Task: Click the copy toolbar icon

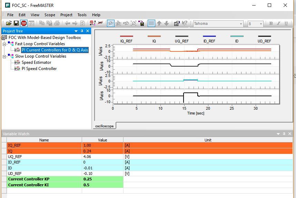Action: pos(42,23)
